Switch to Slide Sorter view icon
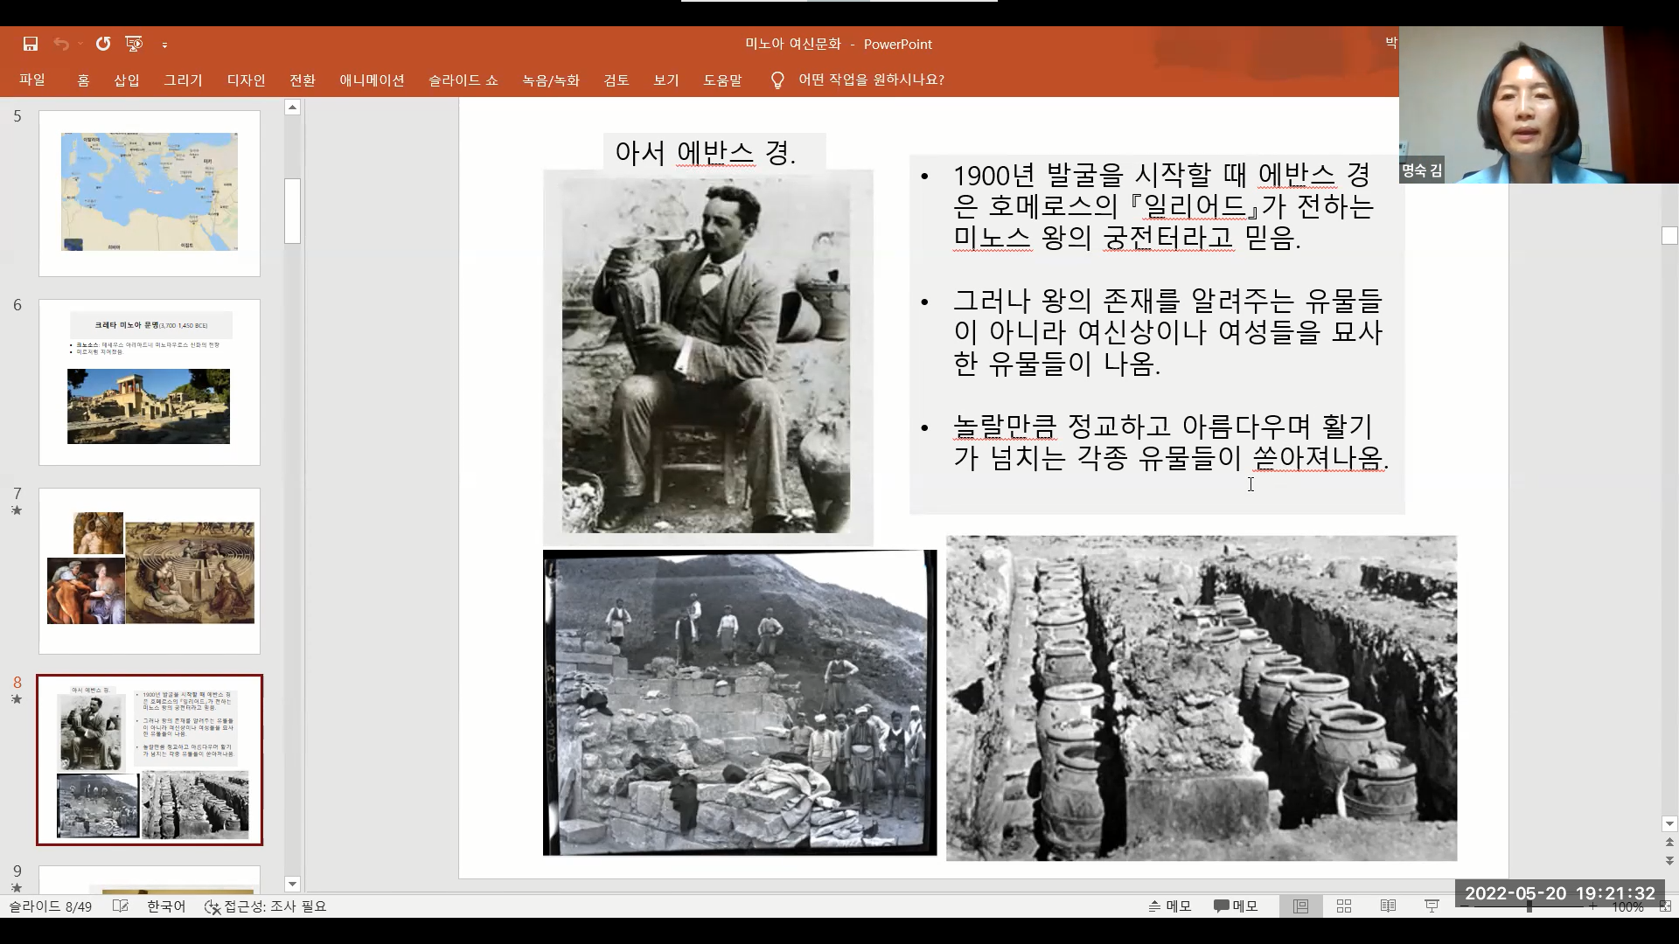This screenshot has height=944, width=1679. 1344,906
